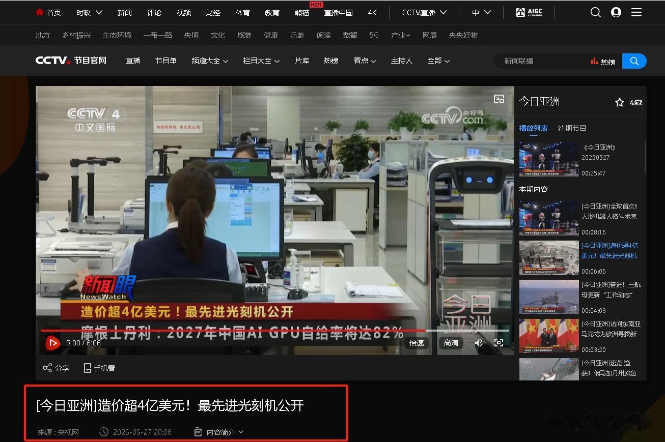The height and width of the screenshot is (442, 665).
Task: Open 片库 in the program bar
Action: pyautogui.click(x=302, y=61)
